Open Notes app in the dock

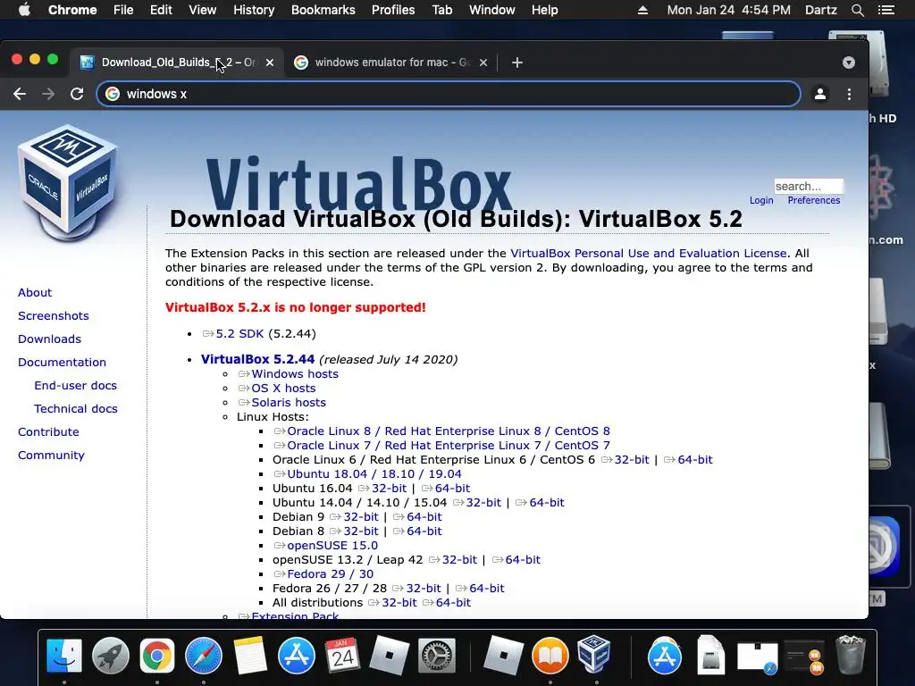coord(250,656)
